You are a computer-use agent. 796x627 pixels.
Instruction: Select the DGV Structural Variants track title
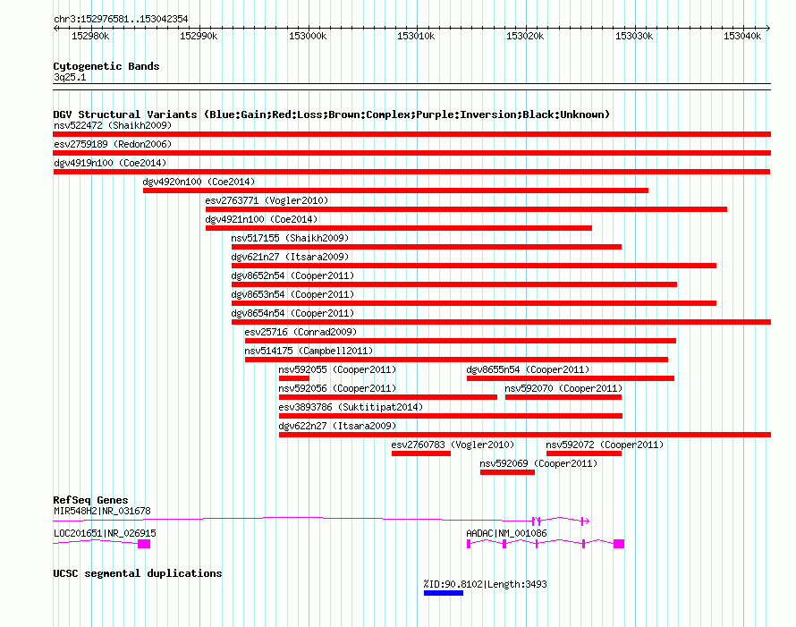click(331, 114)
